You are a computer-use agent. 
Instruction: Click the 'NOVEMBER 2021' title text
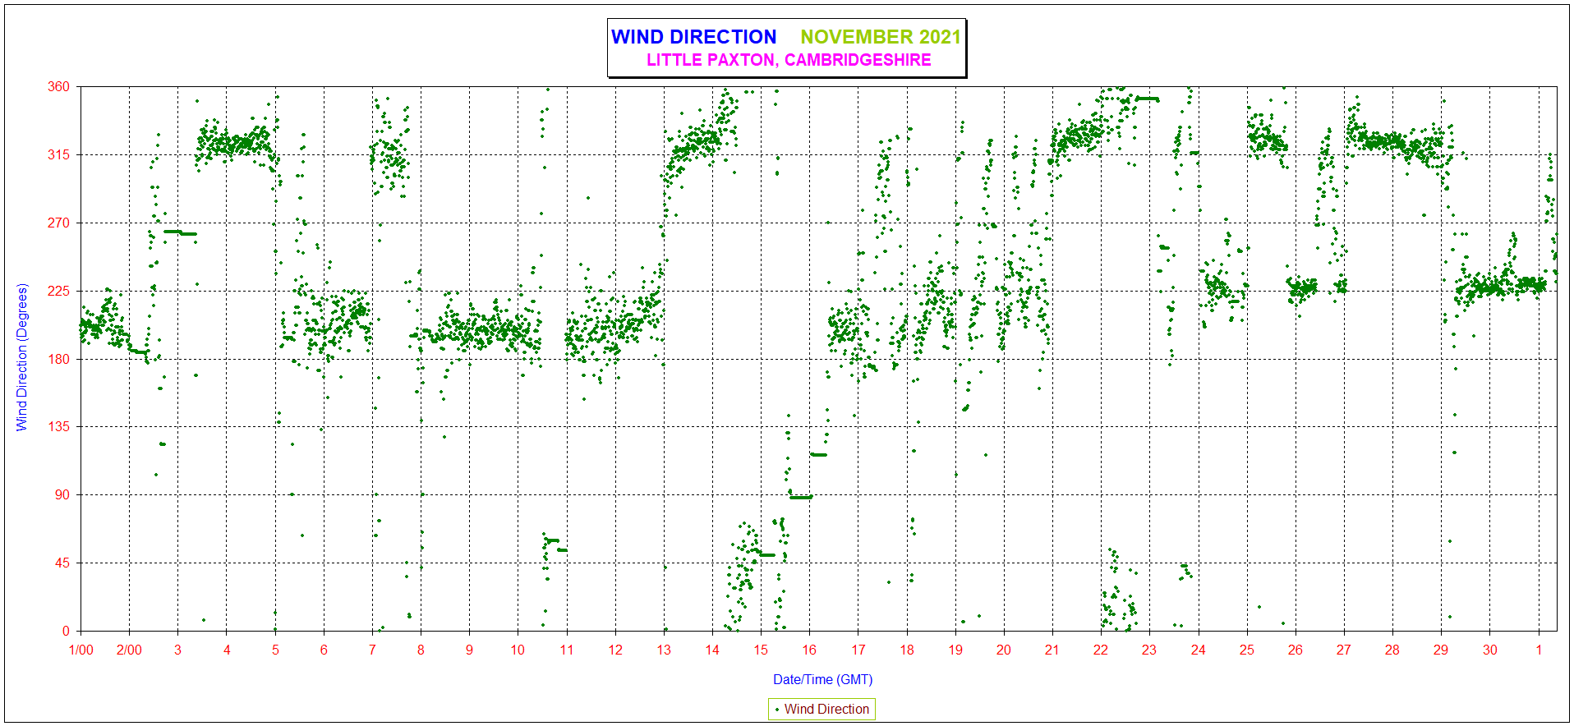pos(881,37)
